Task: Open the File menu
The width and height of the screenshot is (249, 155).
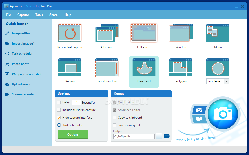Action: click(x=9, y=15)
